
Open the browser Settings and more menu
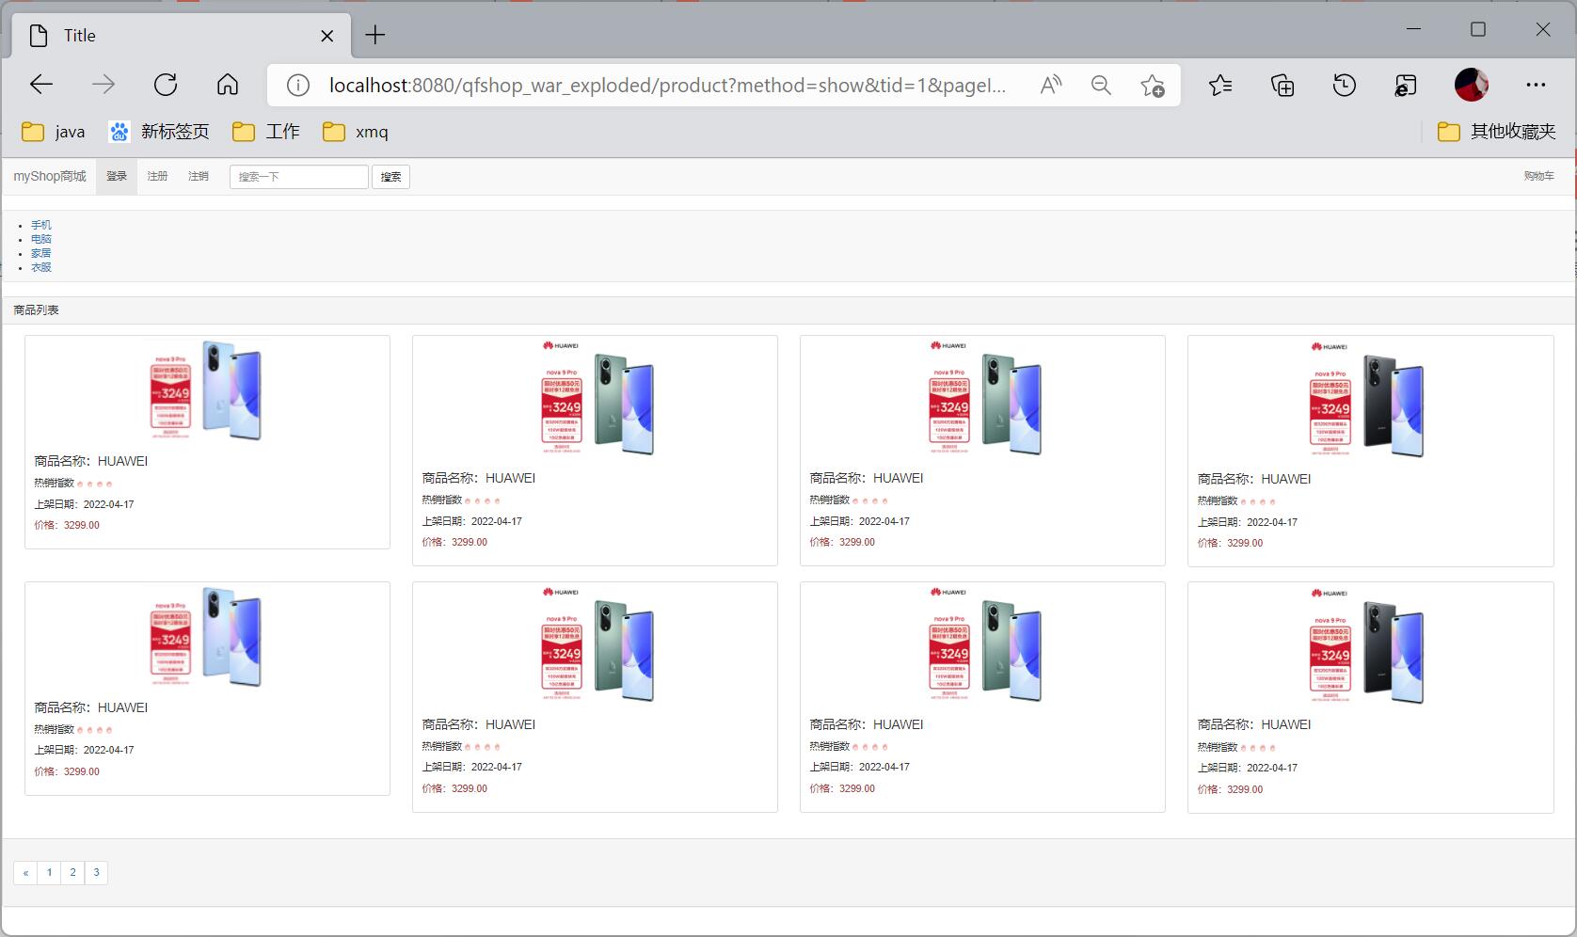point(1535,85)
